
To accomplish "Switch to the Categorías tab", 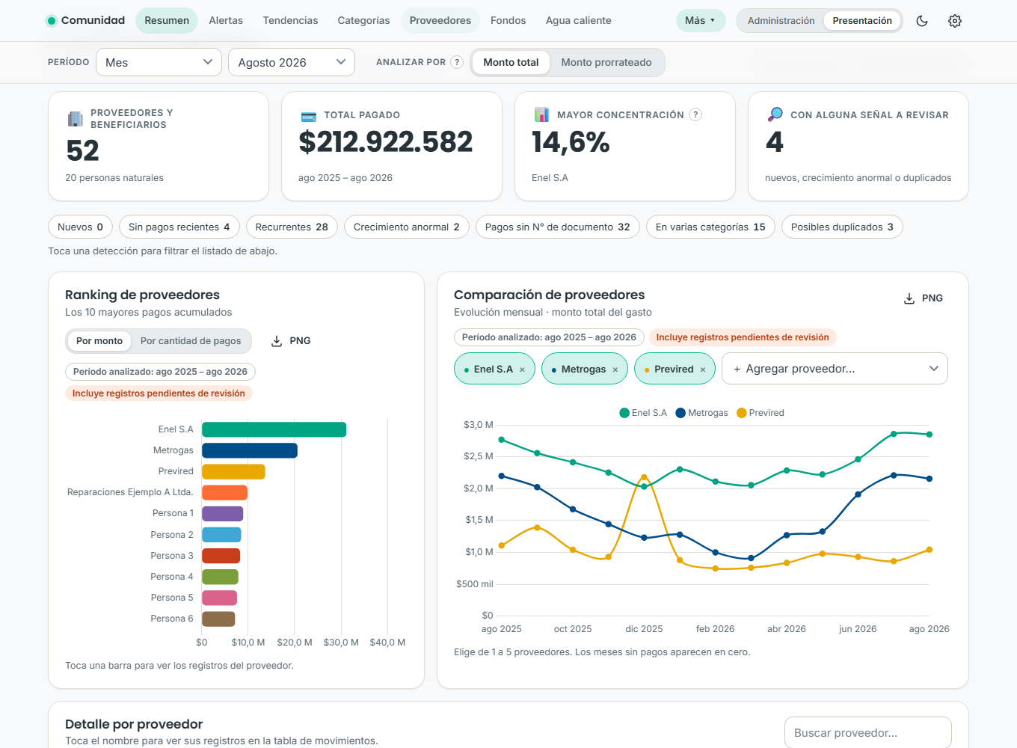I will click(363, 21).
